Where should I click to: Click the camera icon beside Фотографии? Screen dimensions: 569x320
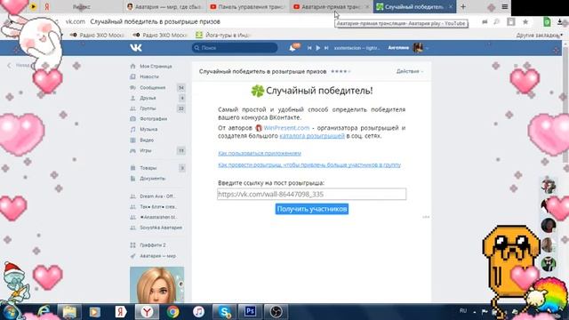point(132,119)
